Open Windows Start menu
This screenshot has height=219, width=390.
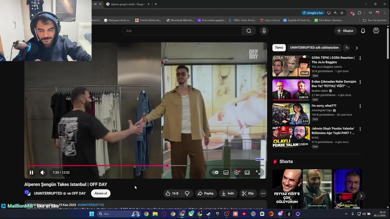coord(92,214)
